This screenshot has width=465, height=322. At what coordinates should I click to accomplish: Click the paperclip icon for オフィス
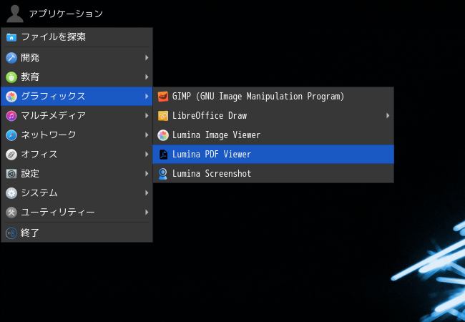click(11, 155)
